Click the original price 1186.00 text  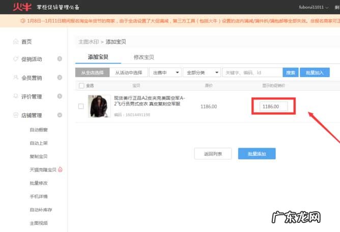(209, 107)
